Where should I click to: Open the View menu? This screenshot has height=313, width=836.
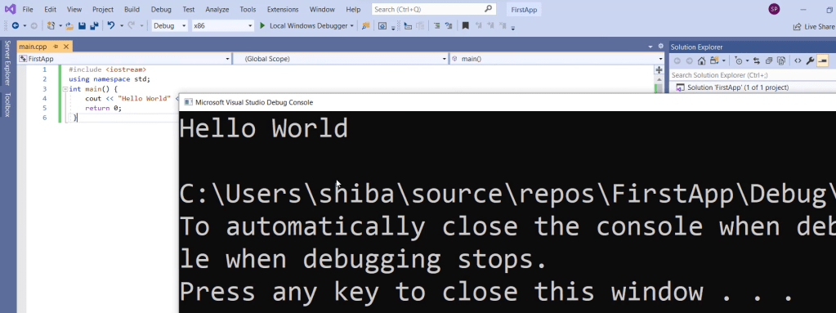pos(74,10)
